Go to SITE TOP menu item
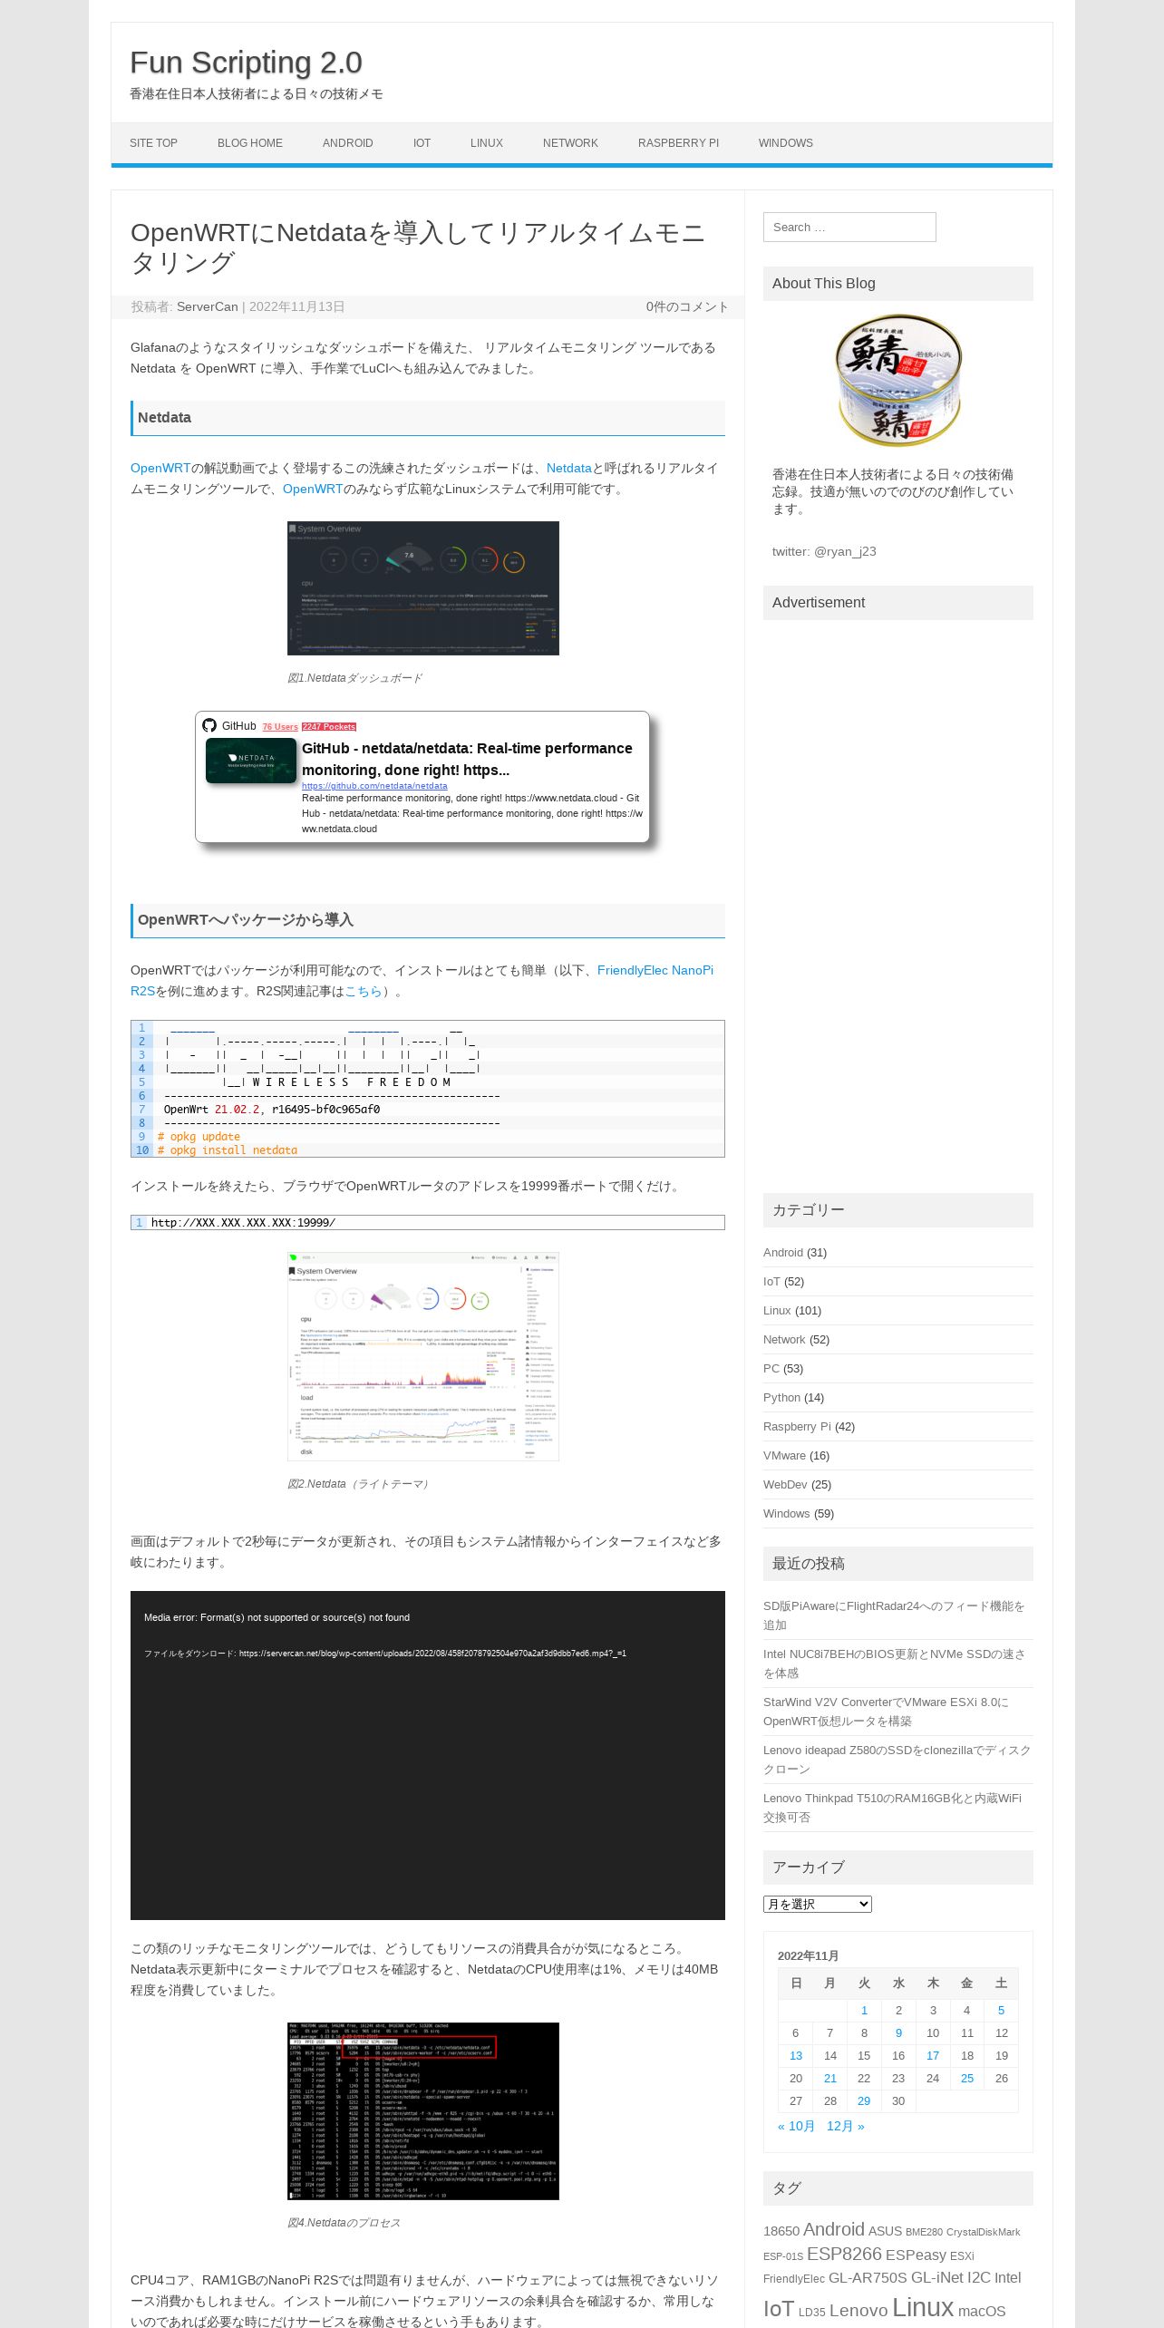 point(153,143)
